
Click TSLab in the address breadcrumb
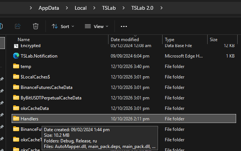(x=109, y=8)
